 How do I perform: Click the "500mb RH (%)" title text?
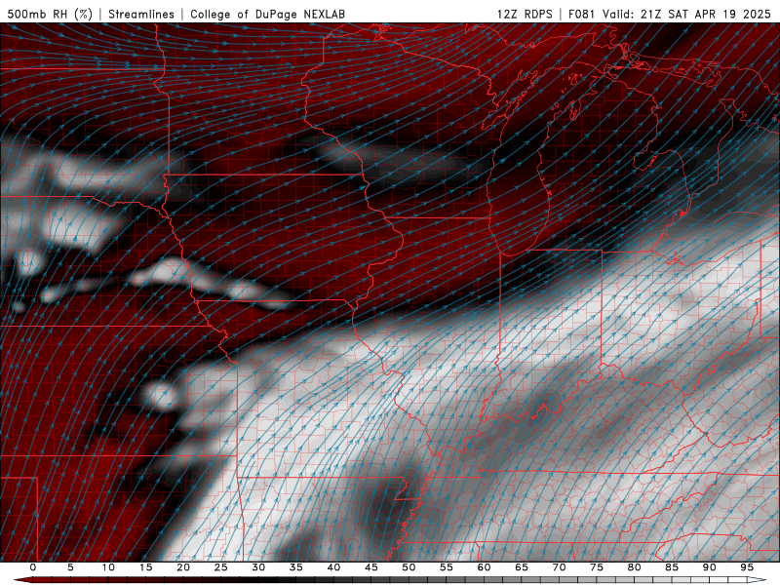click(x=50, y=14)
